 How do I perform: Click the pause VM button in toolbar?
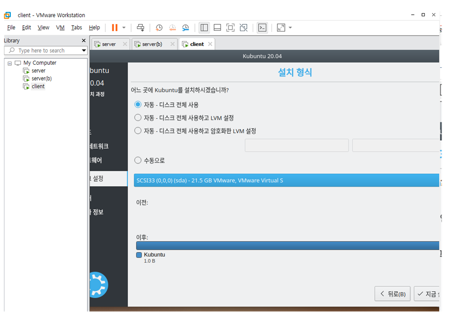click(x=115, y=28)
